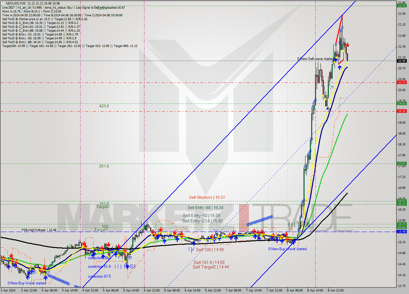Click the '0 New Sell wave started' annotation
This screenshot has height=294, width=409.
click(x=315, y=59)
